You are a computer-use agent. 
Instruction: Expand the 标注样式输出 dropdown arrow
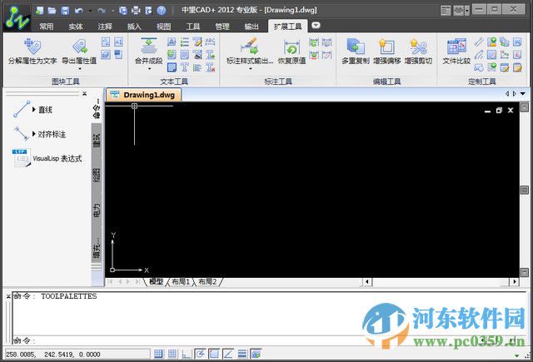250,69
